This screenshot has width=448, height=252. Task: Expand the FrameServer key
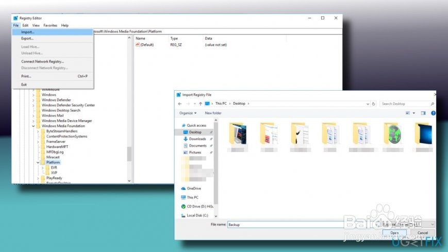pyautogui.click(x=38, y=142)
